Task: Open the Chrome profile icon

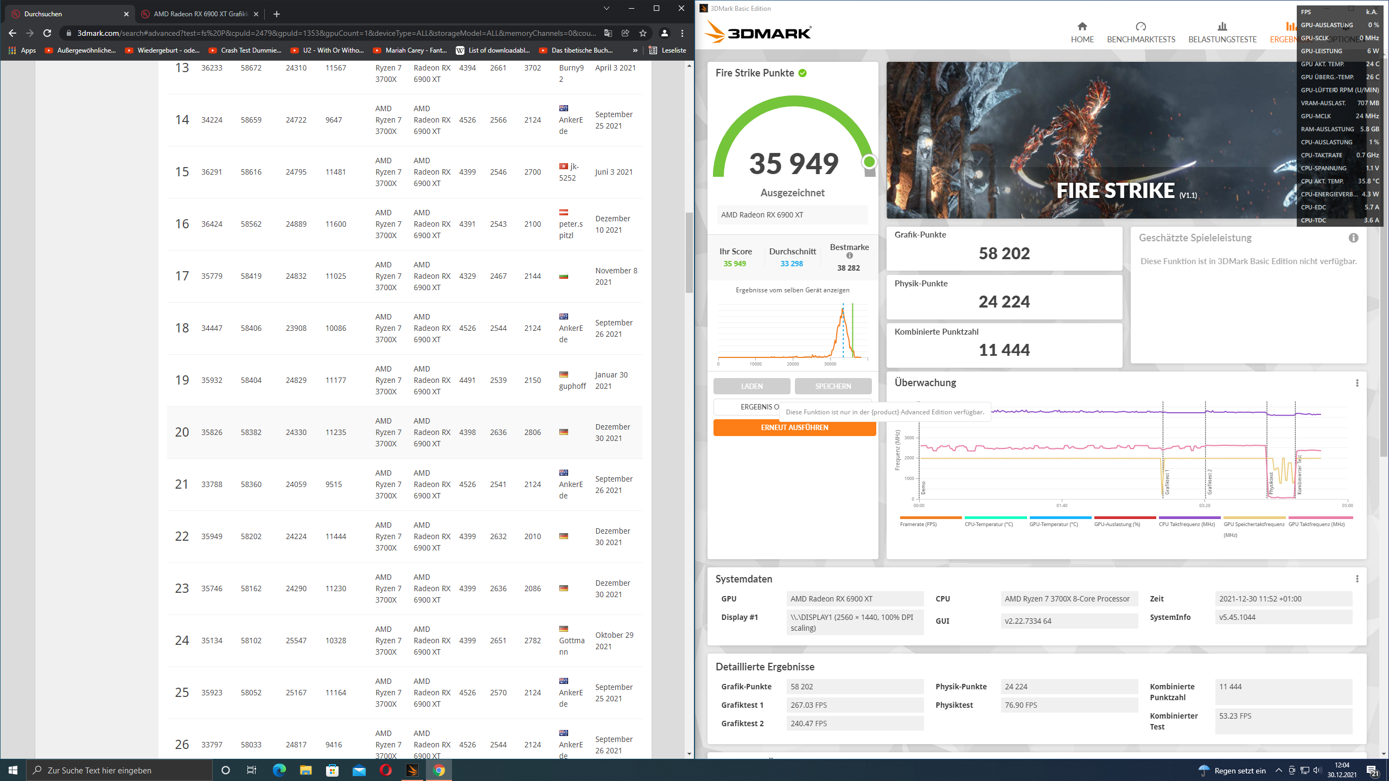Action: 664,33
